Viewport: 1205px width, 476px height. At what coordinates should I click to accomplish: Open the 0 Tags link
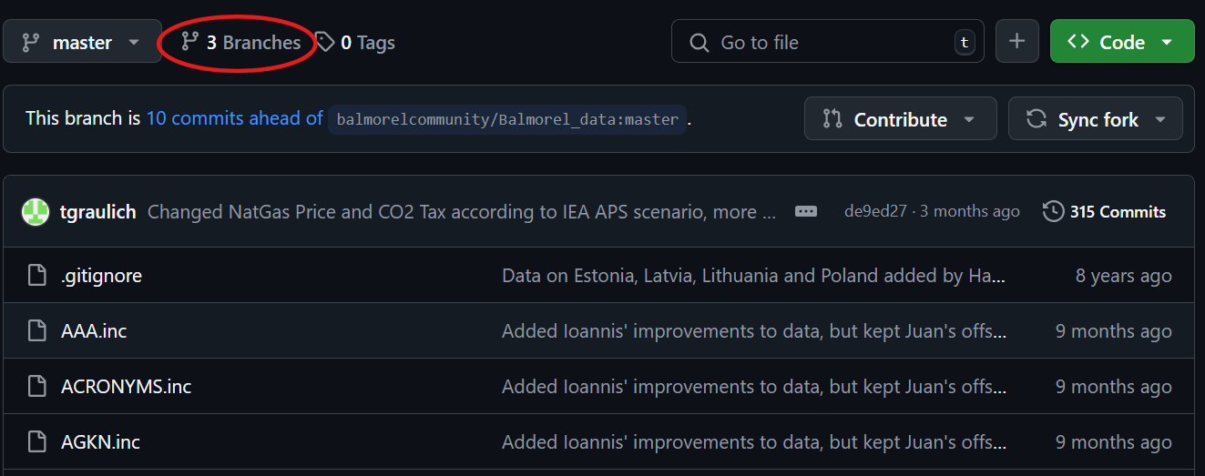(356, 42)
